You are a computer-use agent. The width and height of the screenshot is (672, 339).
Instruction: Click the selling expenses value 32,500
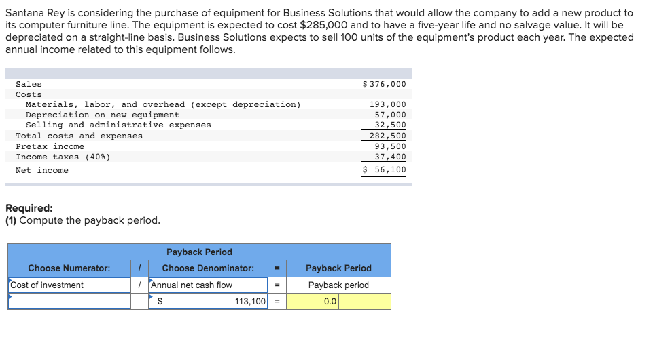click(391, 125)
